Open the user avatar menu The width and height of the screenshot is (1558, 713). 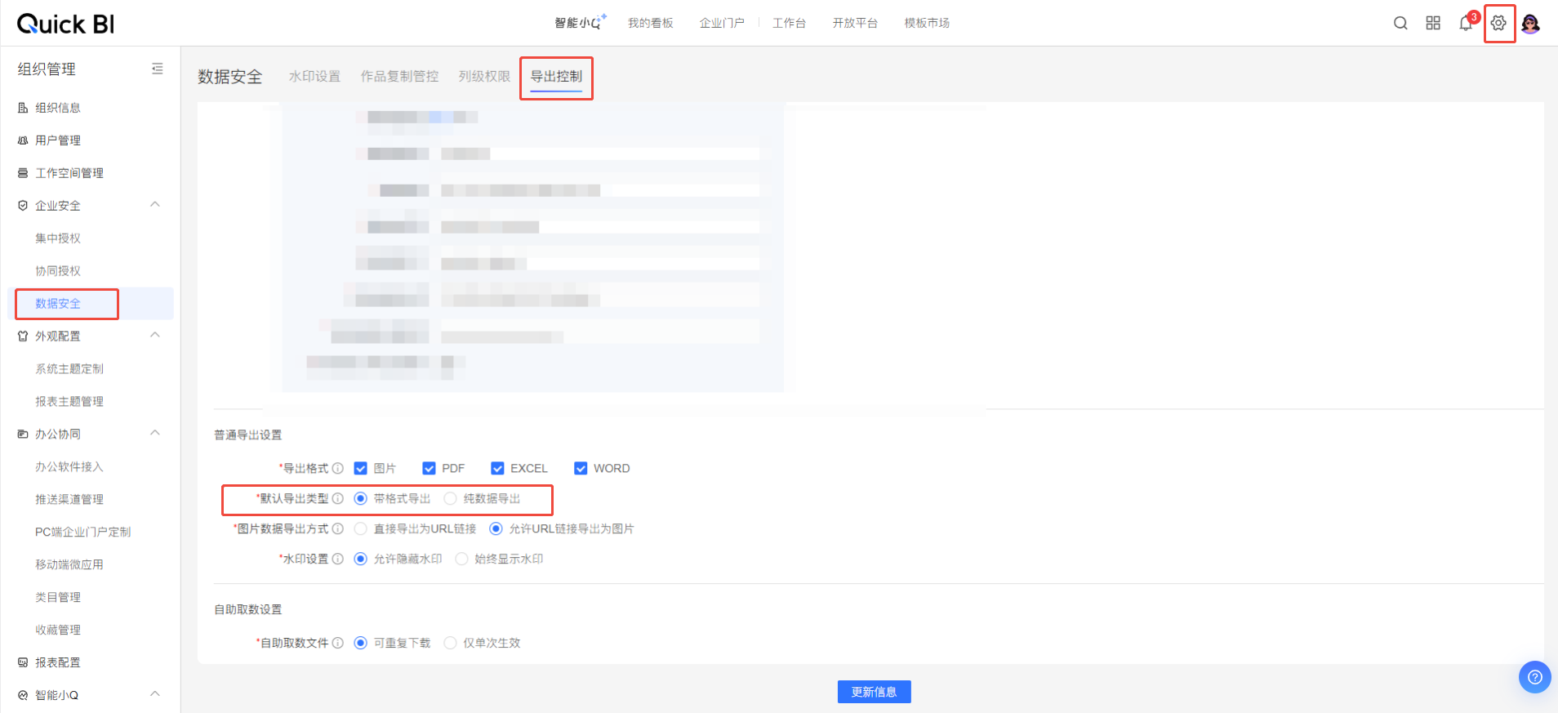1531,23
